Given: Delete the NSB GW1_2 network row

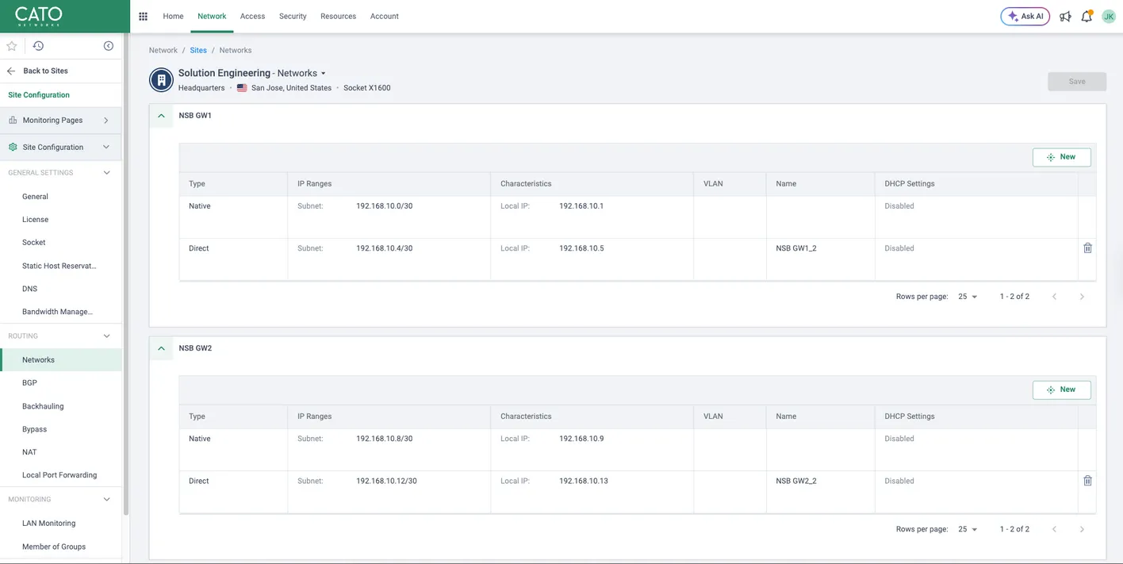Looking at the screenshot, I should pos(1087,248).
